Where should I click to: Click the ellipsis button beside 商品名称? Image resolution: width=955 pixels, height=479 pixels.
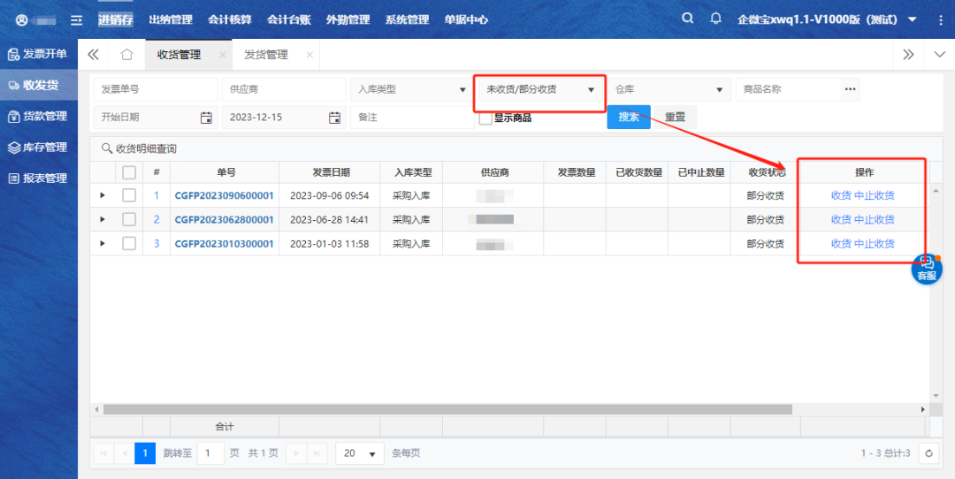[850, 89]
